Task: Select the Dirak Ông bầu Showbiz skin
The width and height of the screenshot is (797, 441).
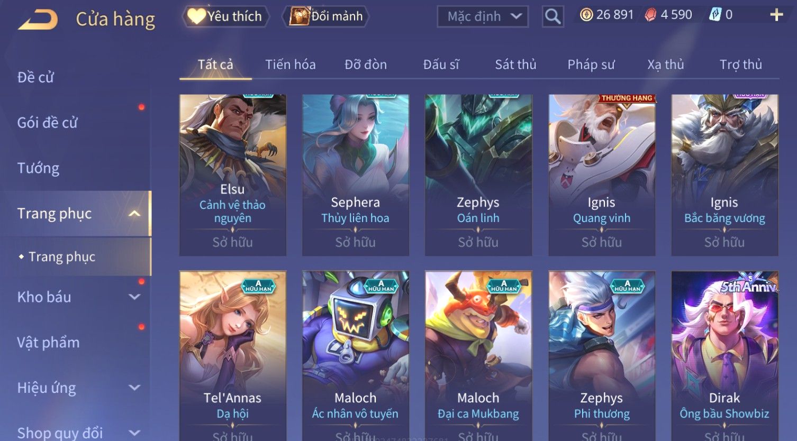Action: click(724, 355)
